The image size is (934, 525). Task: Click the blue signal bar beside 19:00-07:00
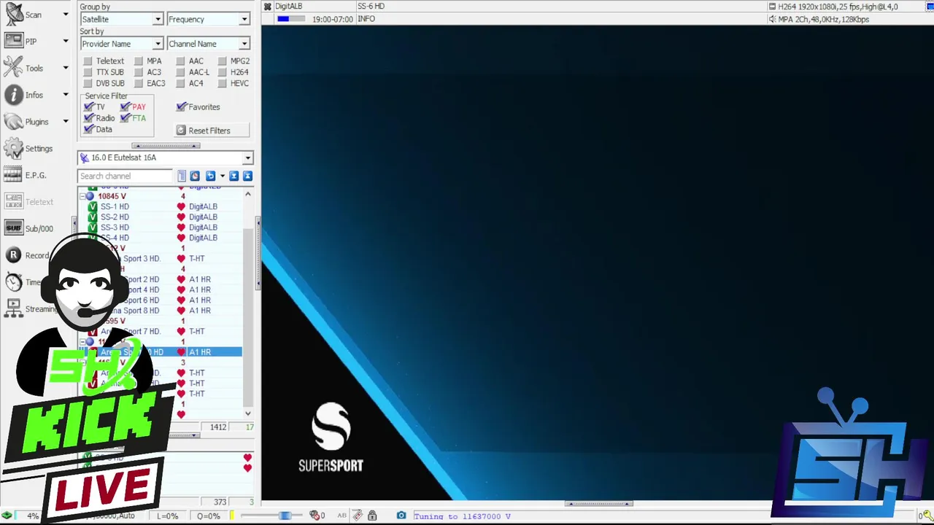pos(290,19)
